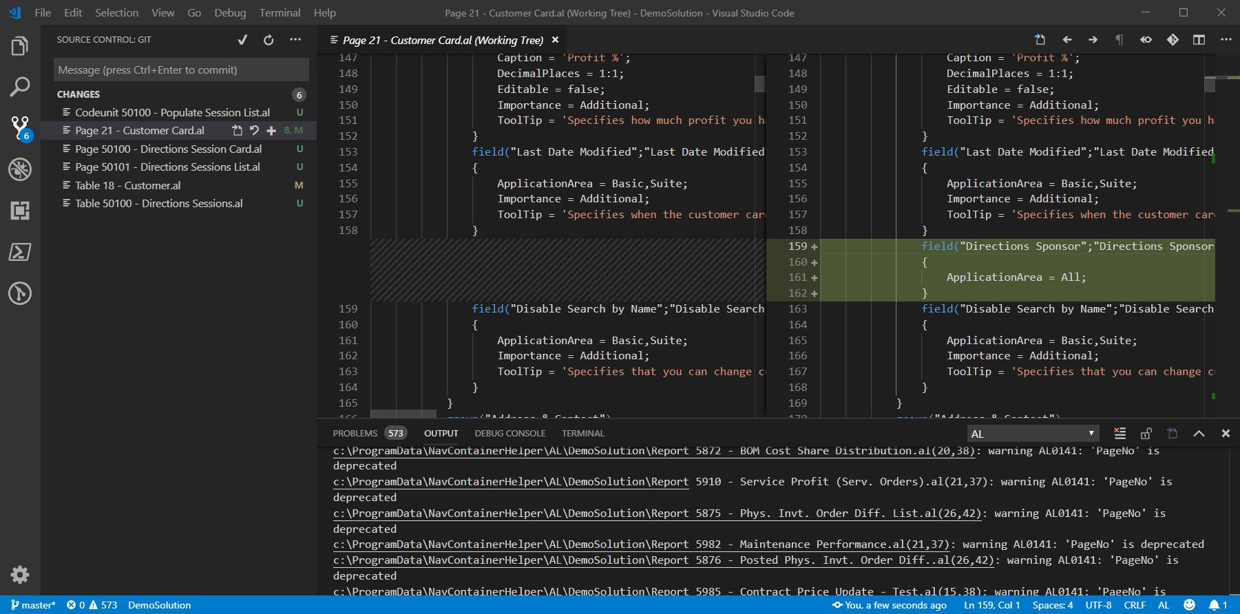Image resolution: width=1240 pixels, height=614 pixels.
Task: Open link to Report 5910 Service Profit file
Action: click(x=511, y=482)
